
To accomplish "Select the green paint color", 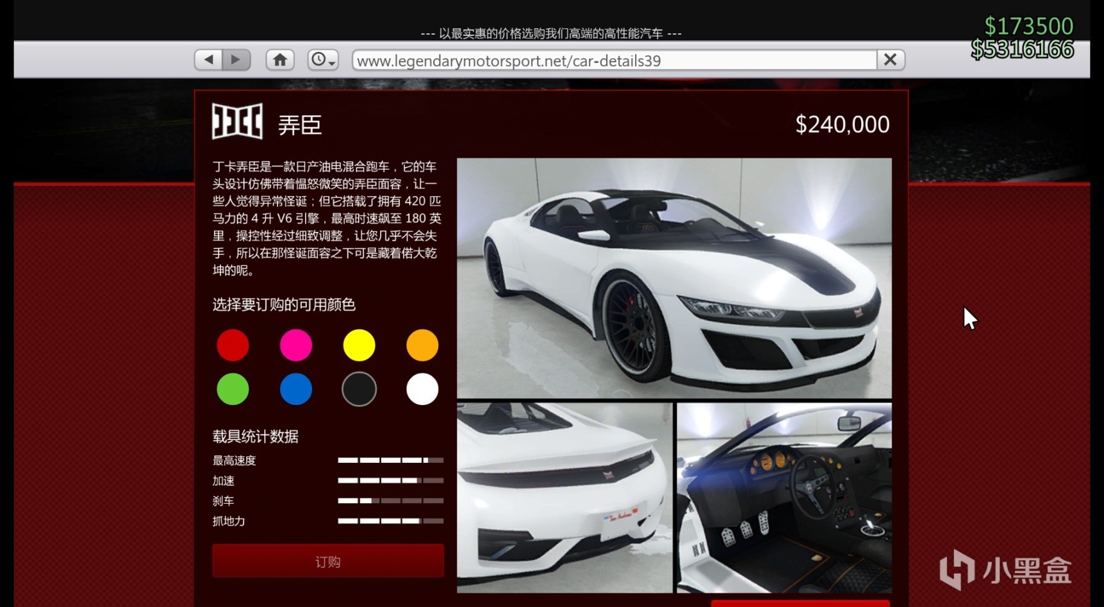I will click(233, 389).
